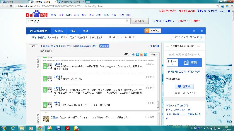Click the Windows Start orb
The height and width of the screenshot is (131, 234).
(x=4, y=128)
